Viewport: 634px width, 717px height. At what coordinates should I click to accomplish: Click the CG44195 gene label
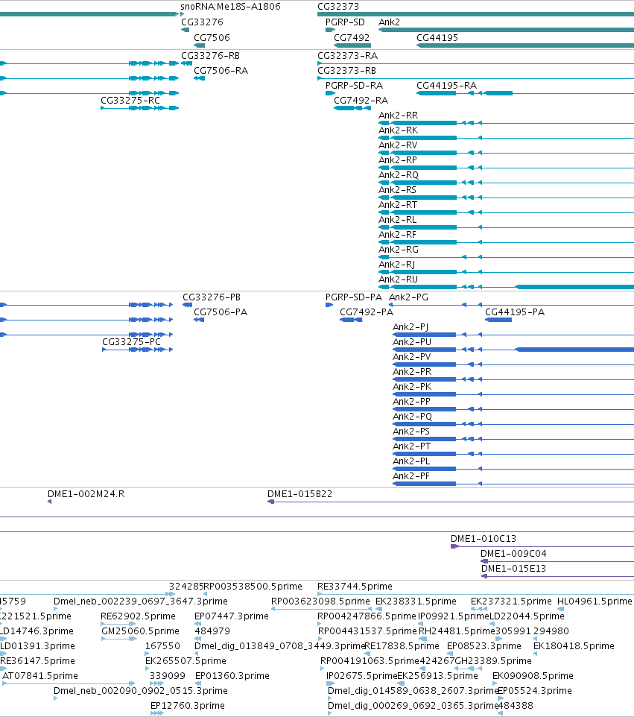click(x=437, y=37)
